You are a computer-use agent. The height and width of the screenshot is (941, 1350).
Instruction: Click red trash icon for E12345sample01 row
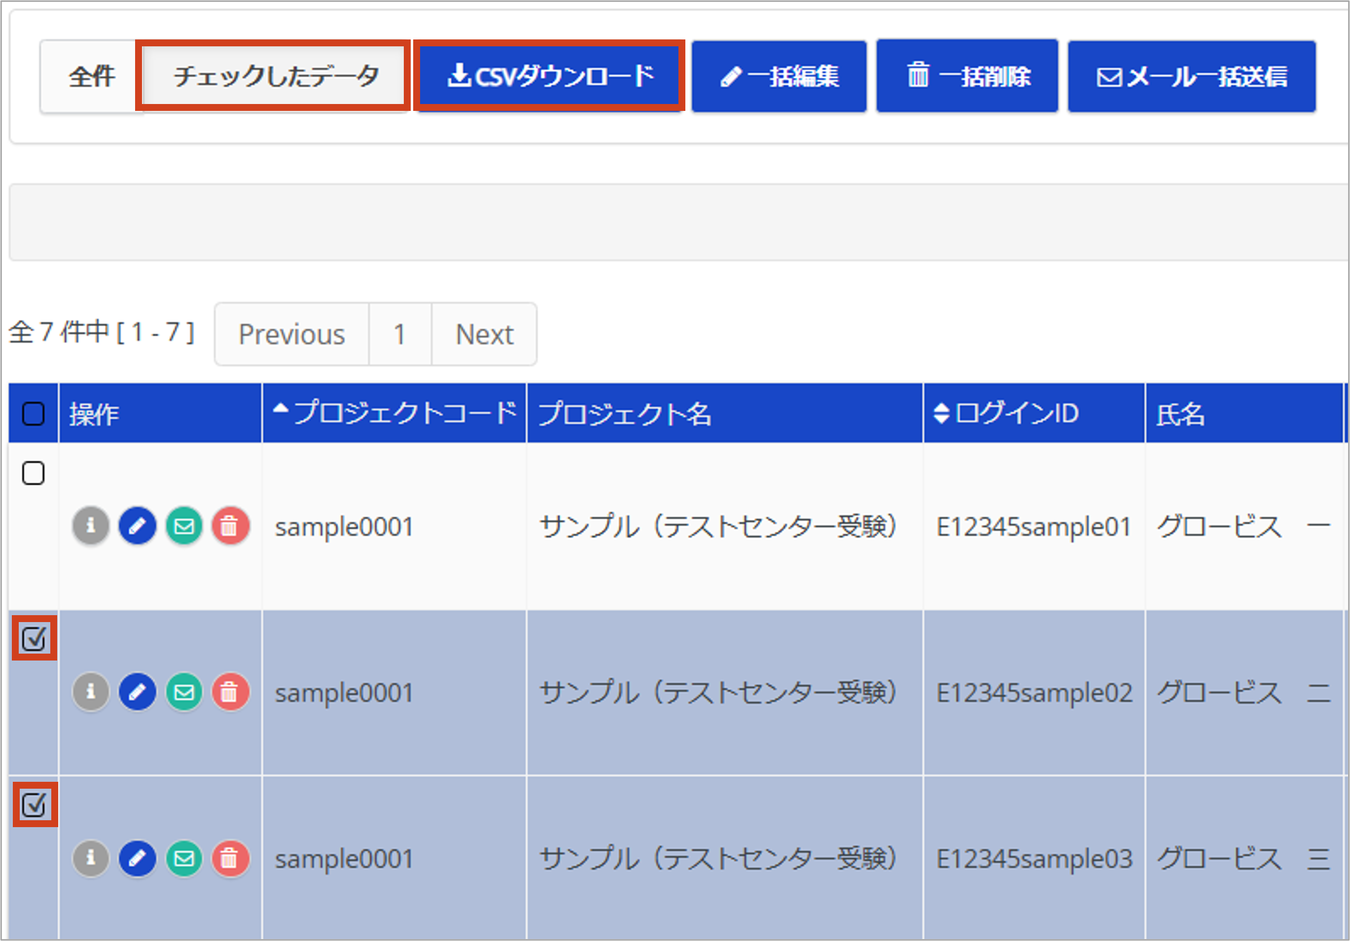click(230, 525)
